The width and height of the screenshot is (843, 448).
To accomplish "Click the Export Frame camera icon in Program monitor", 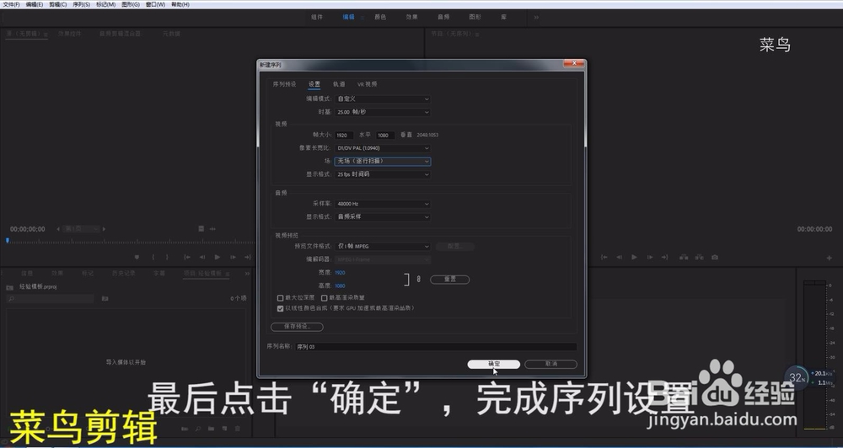I will pyautogui.click(x=715, y=258).
